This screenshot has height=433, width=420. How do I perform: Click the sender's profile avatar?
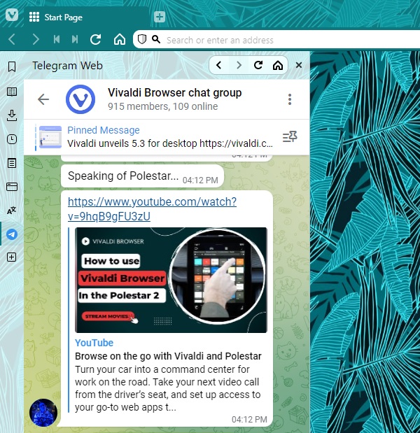coord(43,413)
